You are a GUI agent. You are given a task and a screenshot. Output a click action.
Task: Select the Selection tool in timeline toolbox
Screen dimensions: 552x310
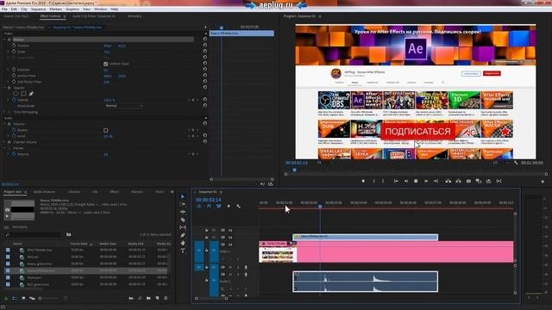tap(183, 196)
